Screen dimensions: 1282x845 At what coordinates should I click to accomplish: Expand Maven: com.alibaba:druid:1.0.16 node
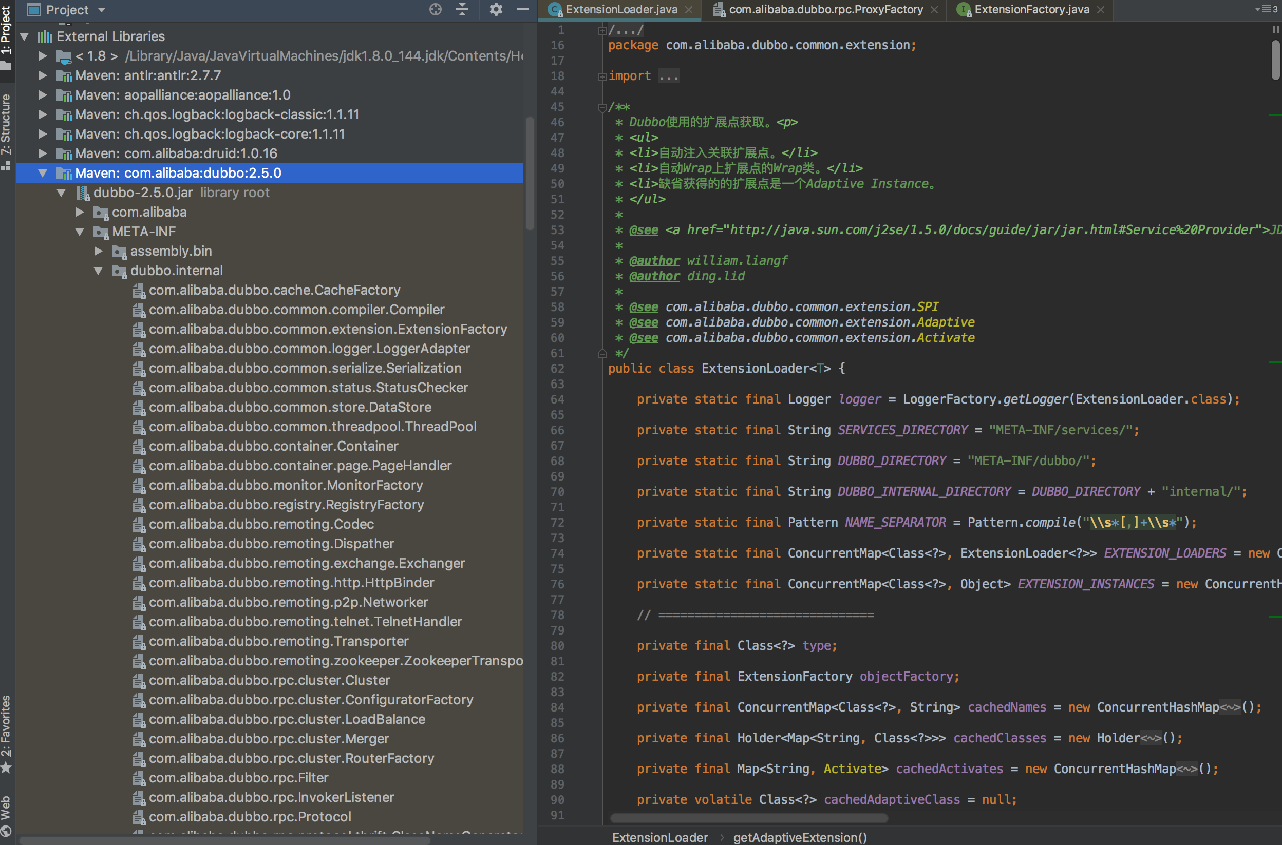click(43, 153)
